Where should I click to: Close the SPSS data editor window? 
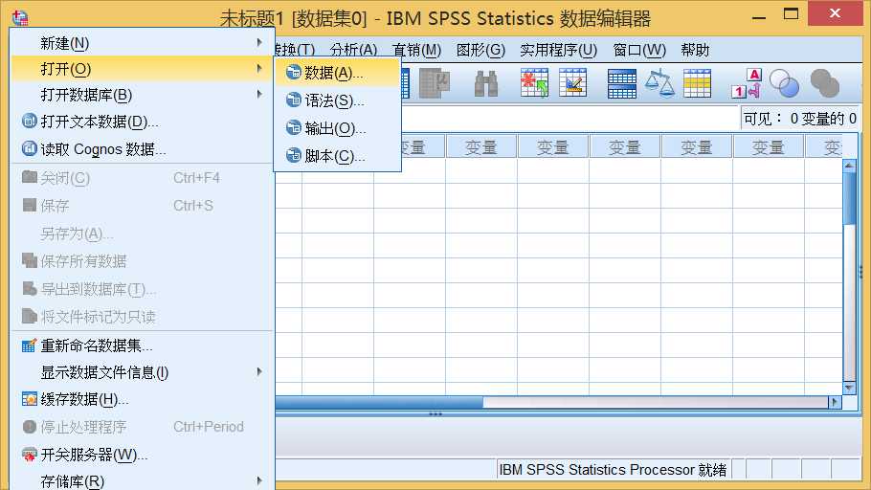pos(835,13)
